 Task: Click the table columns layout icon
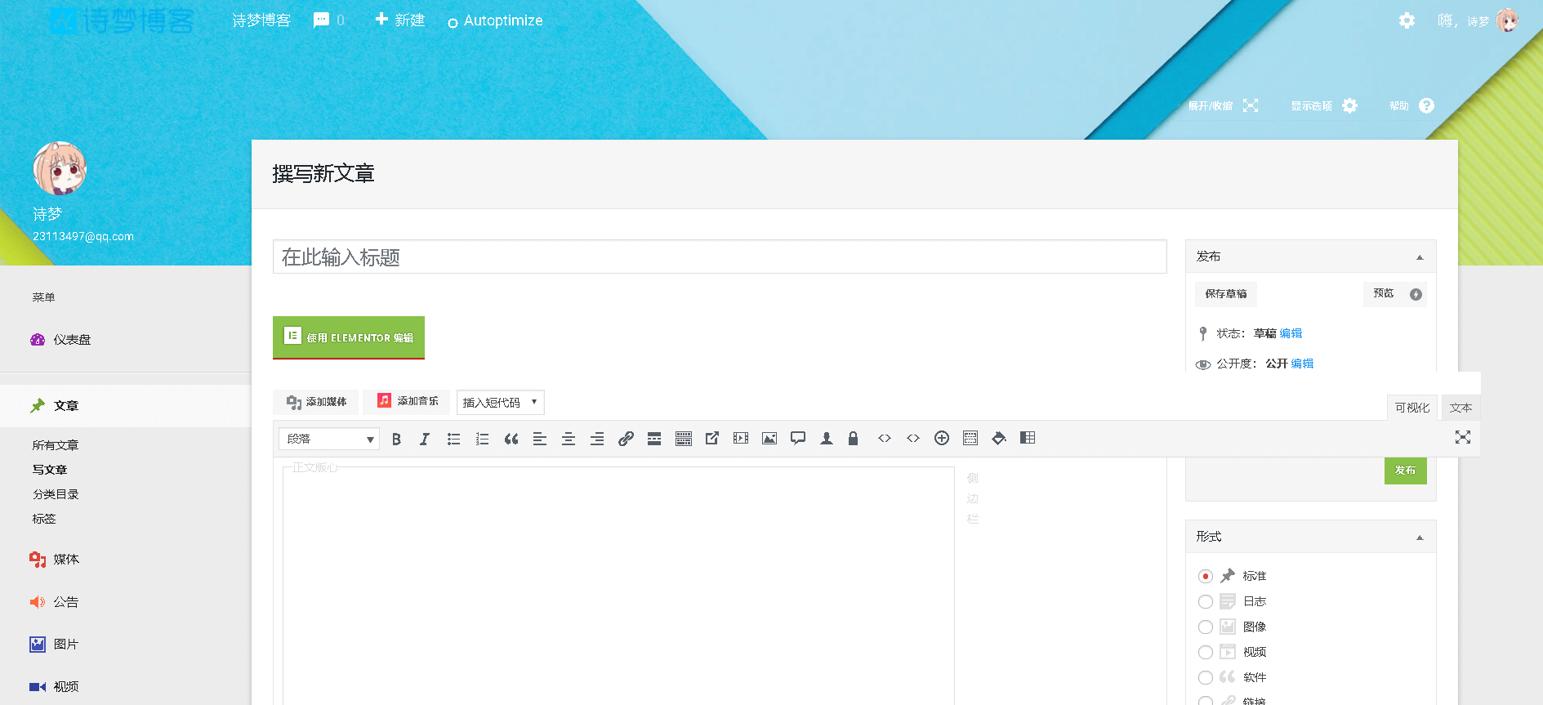point(1028,439)
